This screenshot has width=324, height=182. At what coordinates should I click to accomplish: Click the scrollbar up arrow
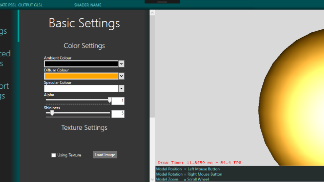152,13
